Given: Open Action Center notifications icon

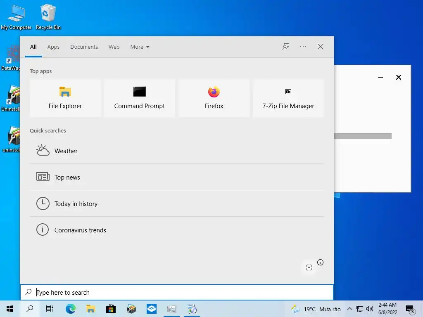Looking at the screenshot, I should coord(410,309).
